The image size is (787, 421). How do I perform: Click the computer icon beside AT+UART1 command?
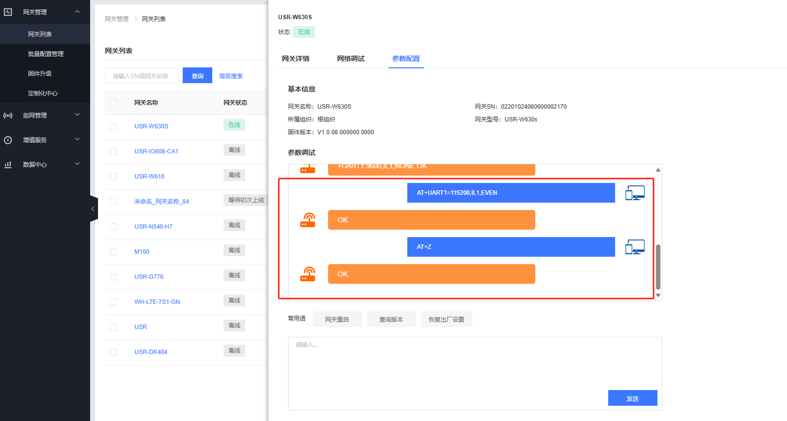(635, 193)
